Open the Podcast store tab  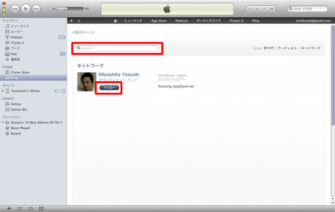[x=182, y=21]
